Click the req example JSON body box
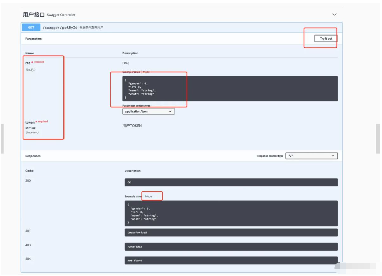The height and width of the screenshot is (276, 382). click(x=230, y=88)
